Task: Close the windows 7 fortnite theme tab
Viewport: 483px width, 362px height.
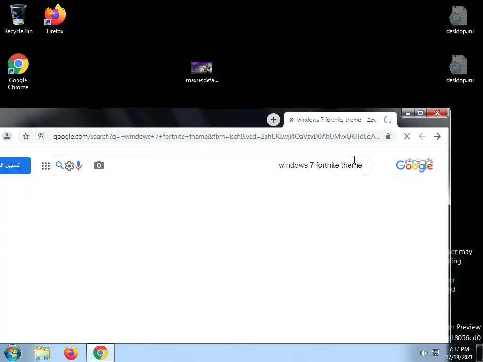Action: pos(291,120)
